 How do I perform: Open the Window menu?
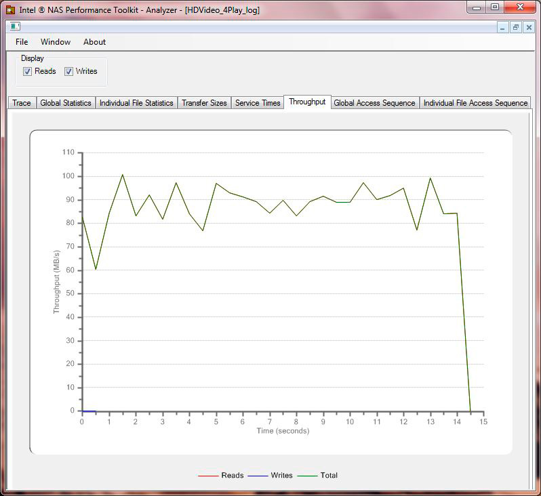56,42
